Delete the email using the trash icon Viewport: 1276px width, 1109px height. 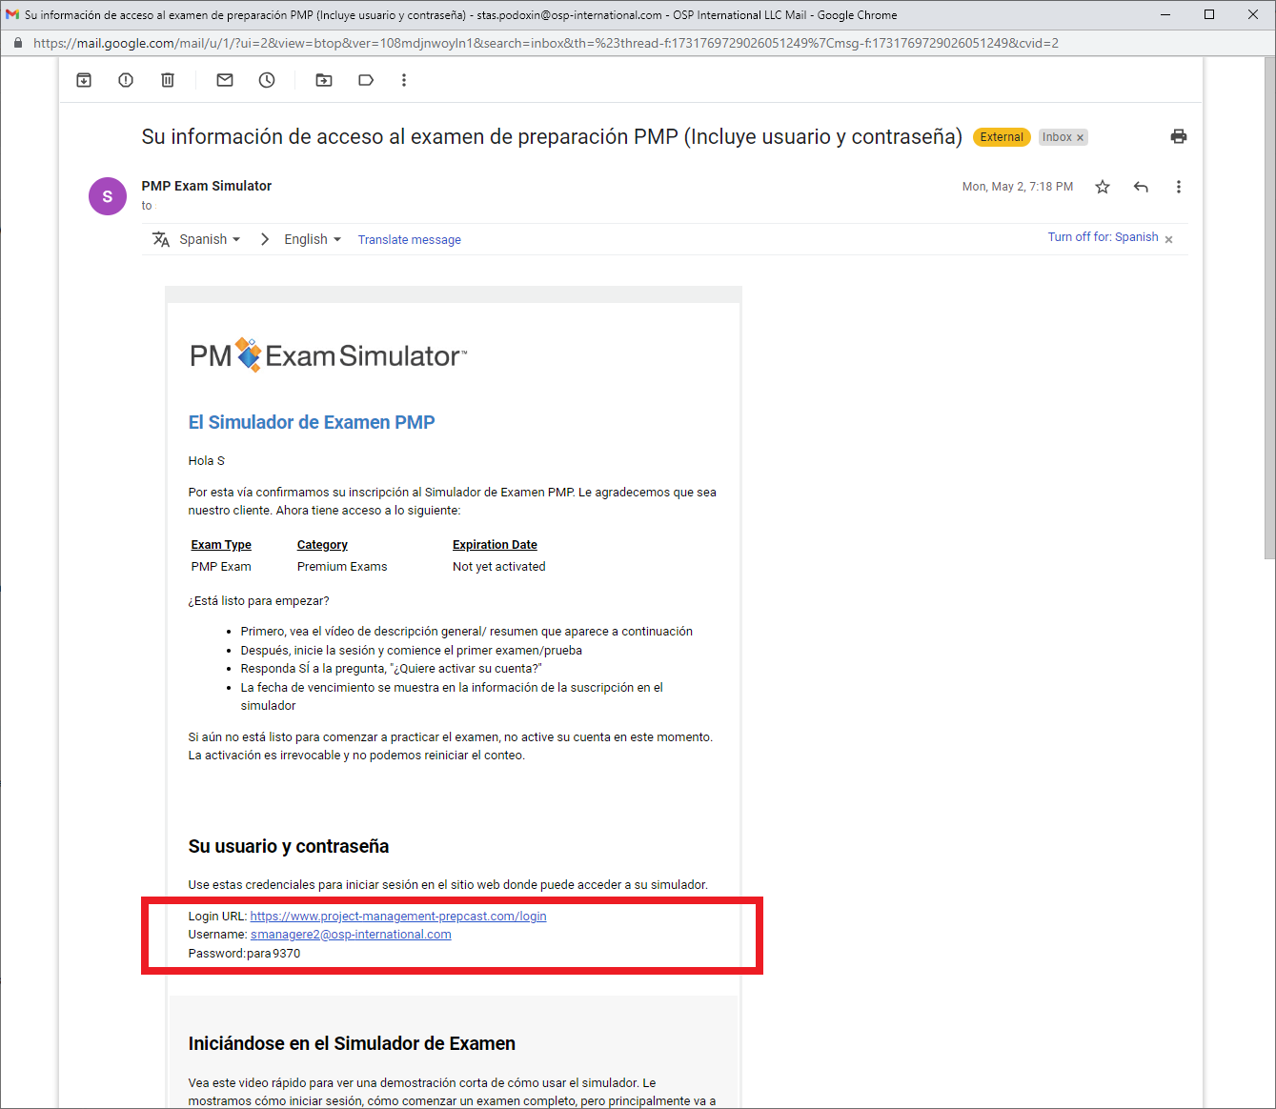click(x=168, y=80)
